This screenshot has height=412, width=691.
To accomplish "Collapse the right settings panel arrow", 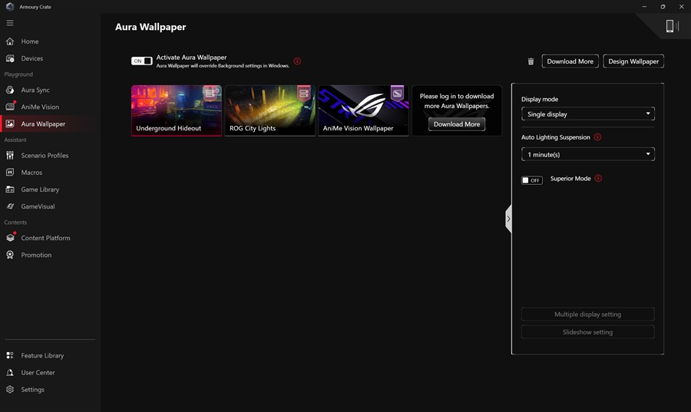I will (x=508, y=219).
